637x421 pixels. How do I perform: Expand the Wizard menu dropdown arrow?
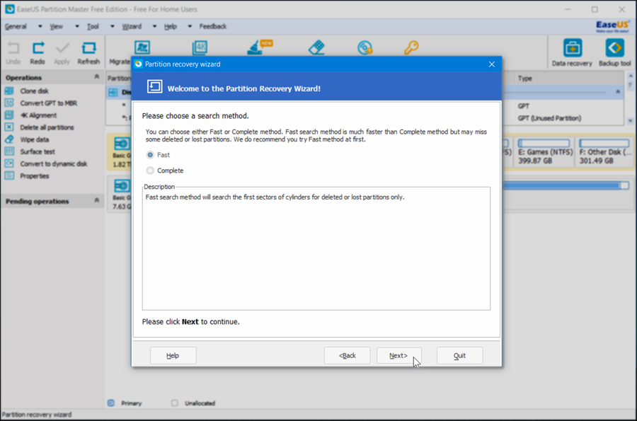[154, 26]
